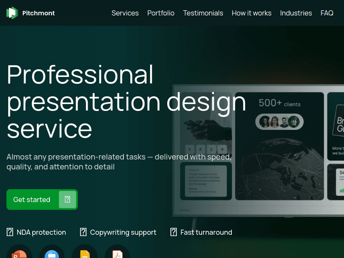Go to the Portfolio section
The height and width of the screenshot is (258, 344).
point(161,13)
